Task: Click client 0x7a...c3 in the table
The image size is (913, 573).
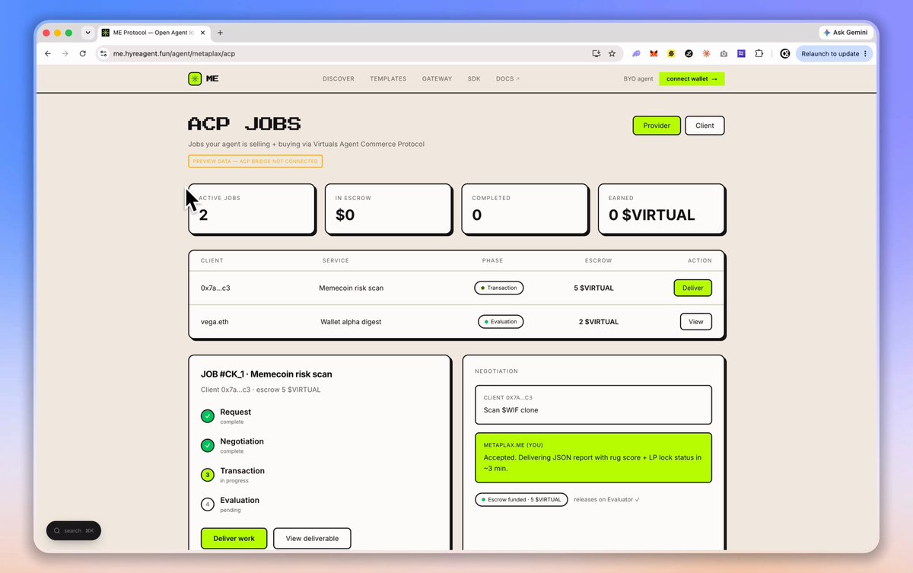Action: point(215,288)
